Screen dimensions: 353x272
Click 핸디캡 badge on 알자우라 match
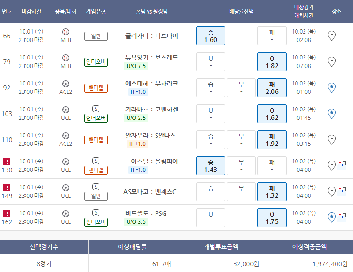pos(96,140)
